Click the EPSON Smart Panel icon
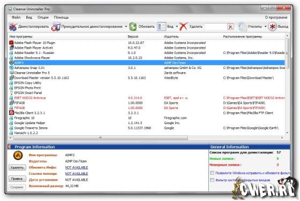Screen dimensions: 300x201 point(11,93)
